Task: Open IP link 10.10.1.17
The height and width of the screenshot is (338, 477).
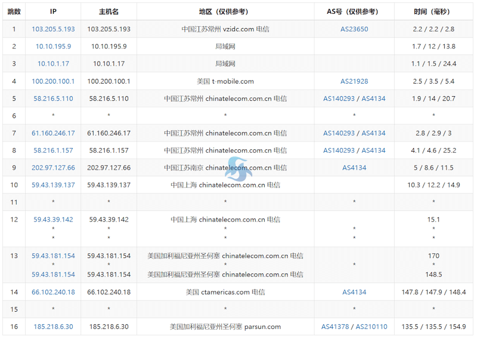Action: tap(53, 64)
